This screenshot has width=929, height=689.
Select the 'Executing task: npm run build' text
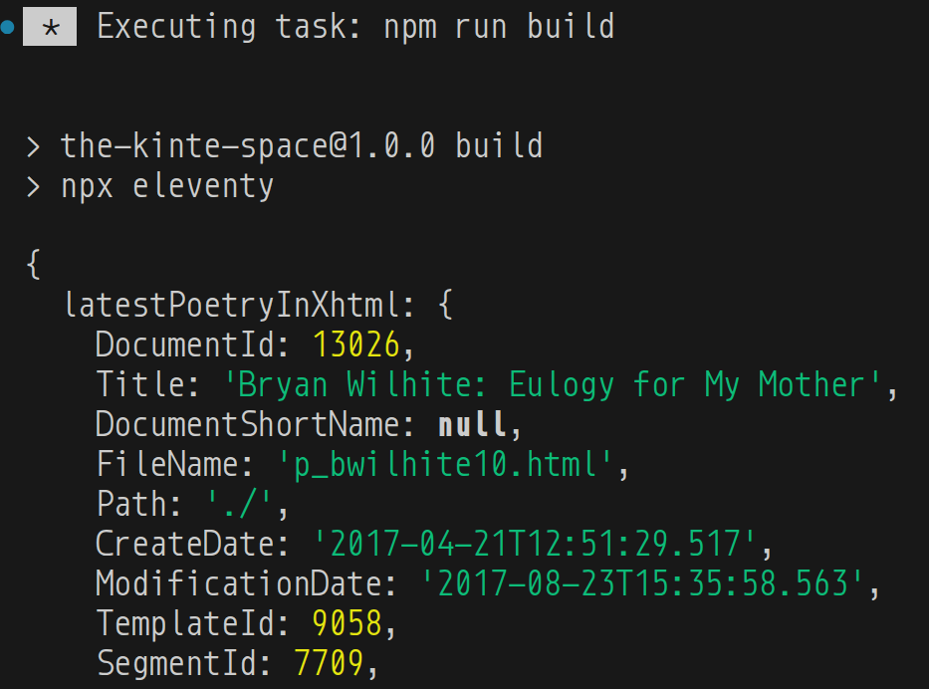coord(355,27)
